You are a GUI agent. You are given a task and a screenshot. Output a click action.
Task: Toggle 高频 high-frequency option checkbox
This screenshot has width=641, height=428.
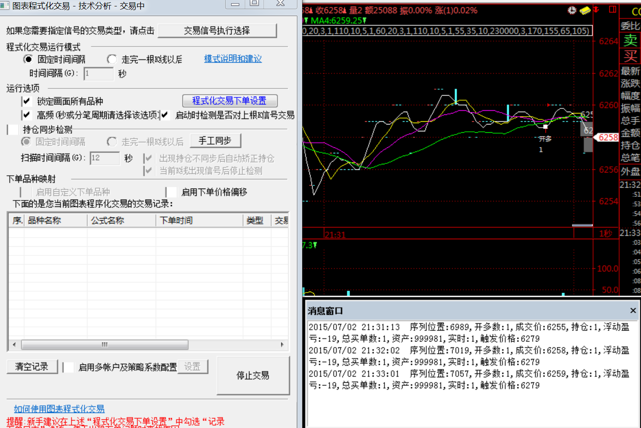click(x=27, y=115)
